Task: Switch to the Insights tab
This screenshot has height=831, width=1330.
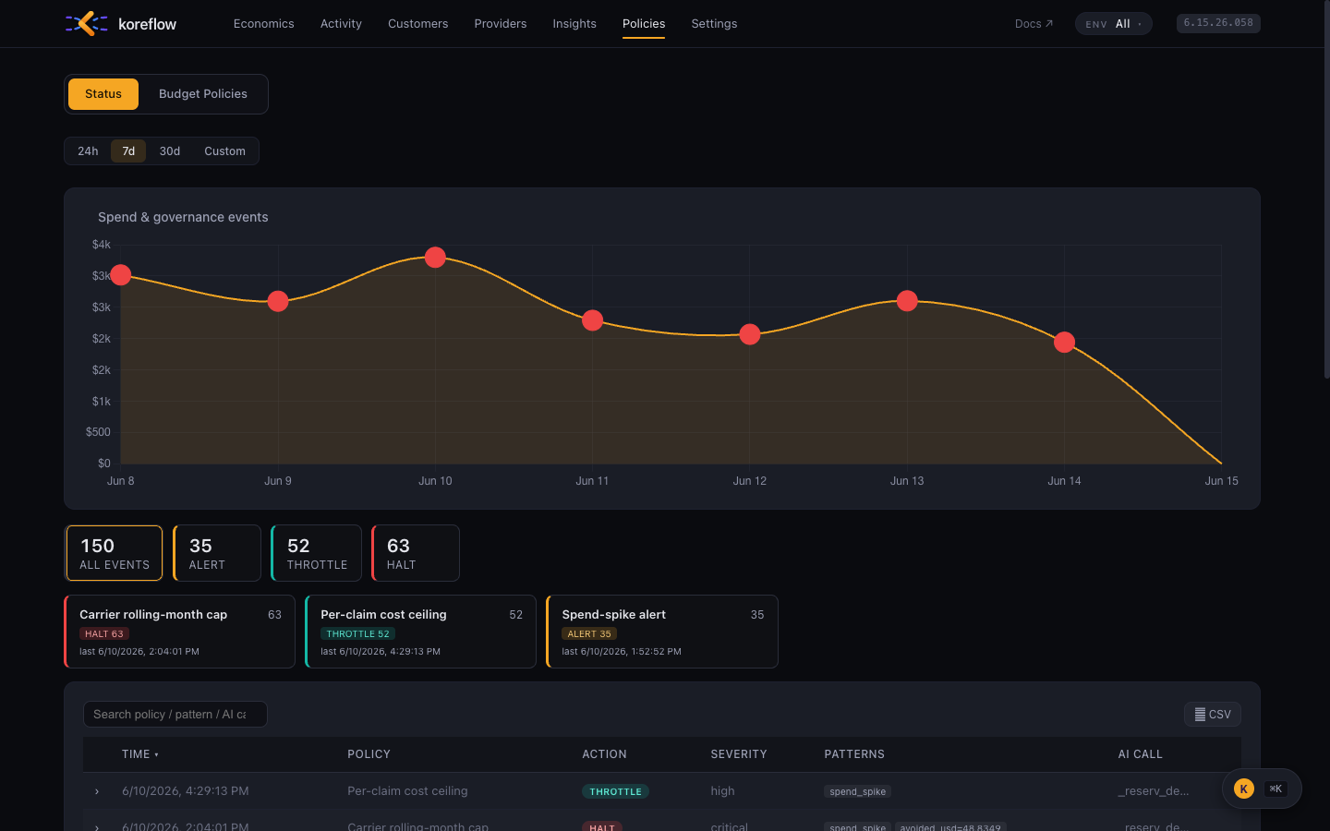Action: point(574,24)
